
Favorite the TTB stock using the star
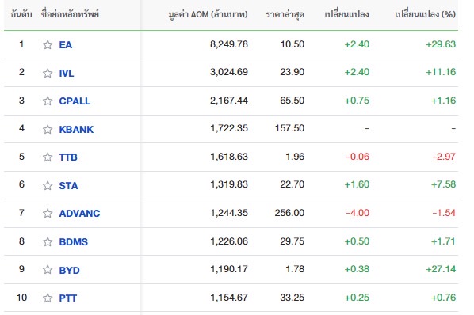point(48,157)
